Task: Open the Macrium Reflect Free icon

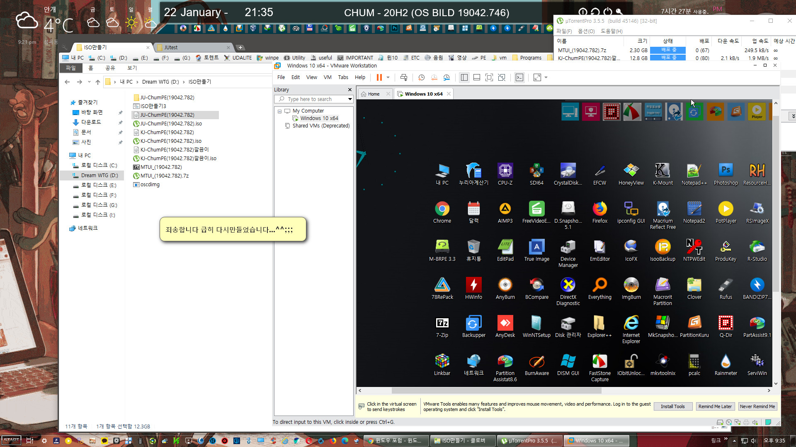Action: [x=663, y=215]
